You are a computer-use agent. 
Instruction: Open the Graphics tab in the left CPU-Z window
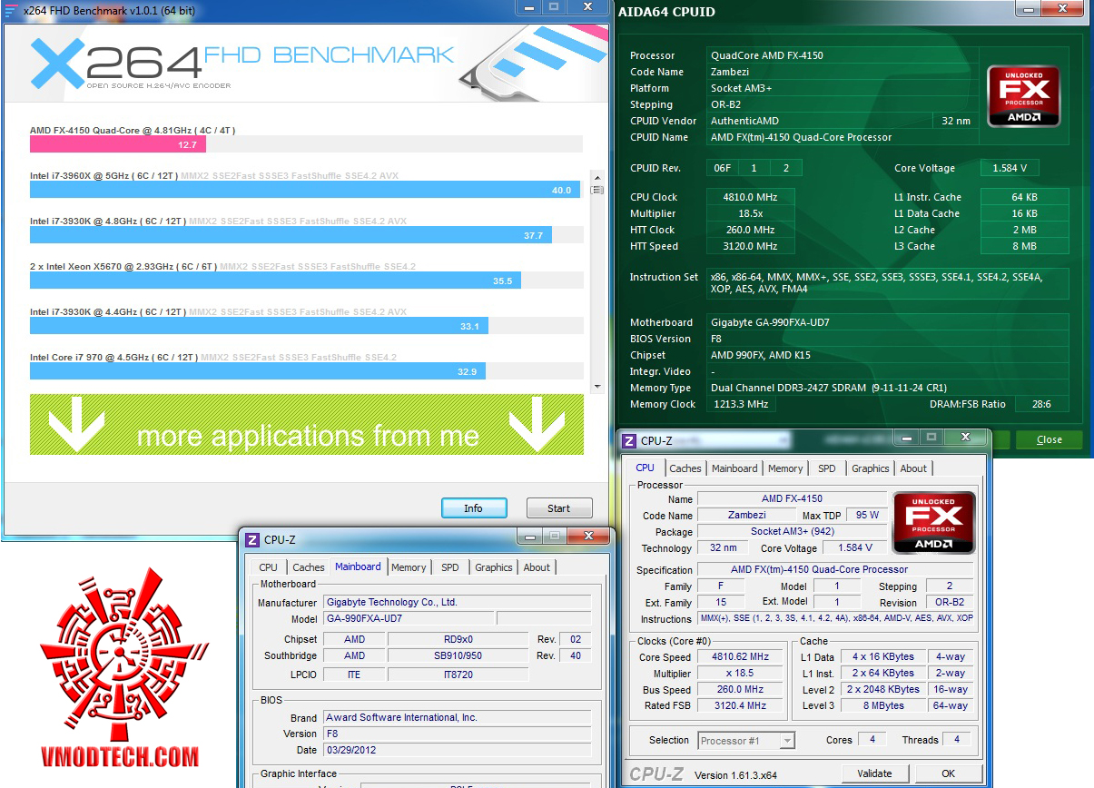tap(494, 567)
